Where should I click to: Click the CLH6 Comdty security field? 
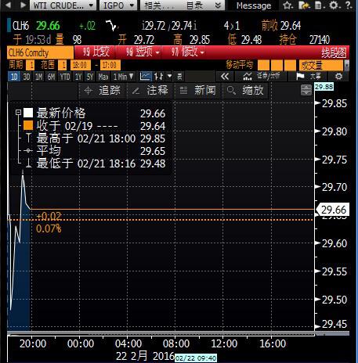[x=41, y=52]
